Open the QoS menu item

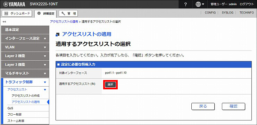[10, 108]
